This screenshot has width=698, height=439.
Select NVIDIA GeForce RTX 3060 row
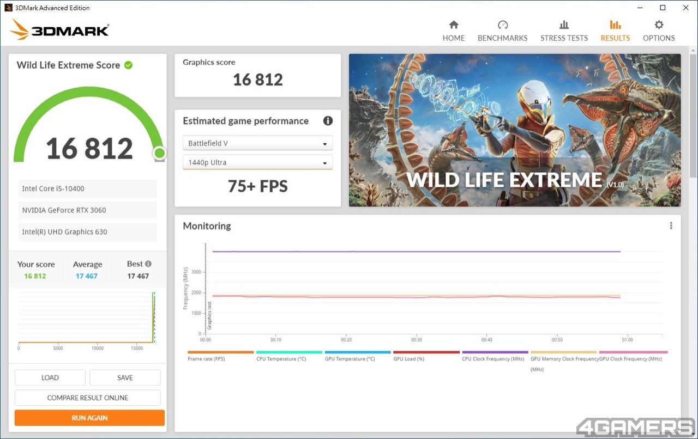point(87,210)
